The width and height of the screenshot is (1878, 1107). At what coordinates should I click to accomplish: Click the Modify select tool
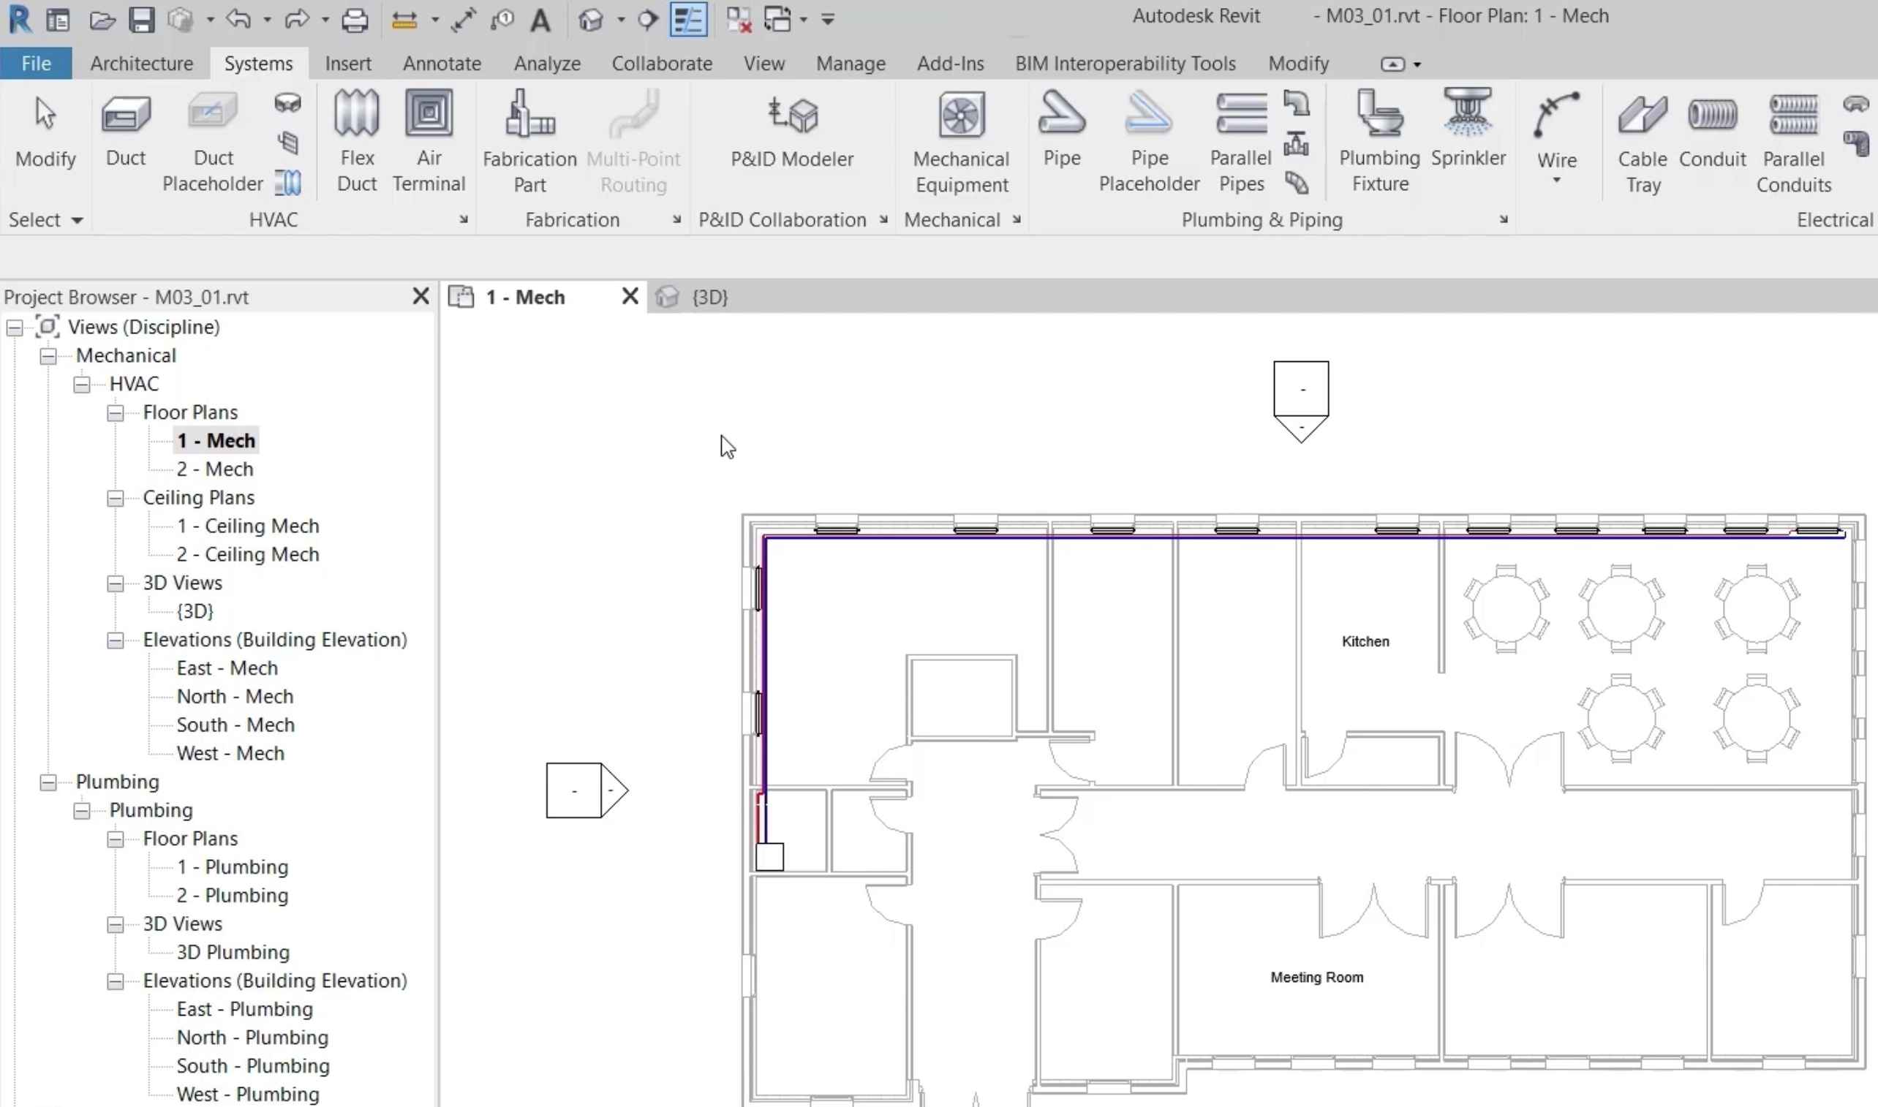click(45, 131)
